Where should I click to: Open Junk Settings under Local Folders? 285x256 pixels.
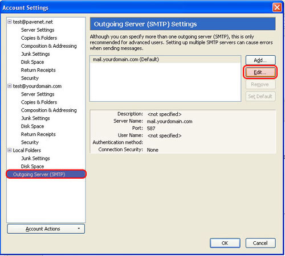coord(35,158)
